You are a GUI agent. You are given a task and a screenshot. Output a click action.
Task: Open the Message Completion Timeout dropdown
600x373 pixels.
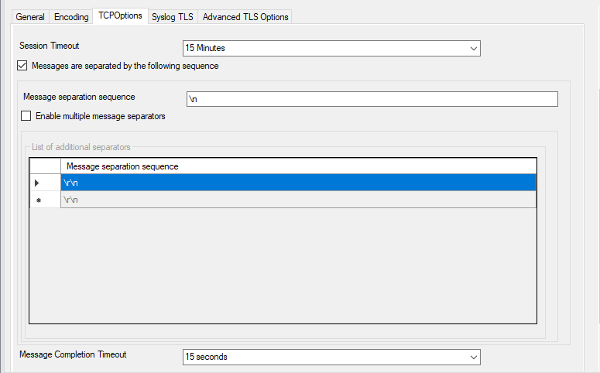(331, 357)
